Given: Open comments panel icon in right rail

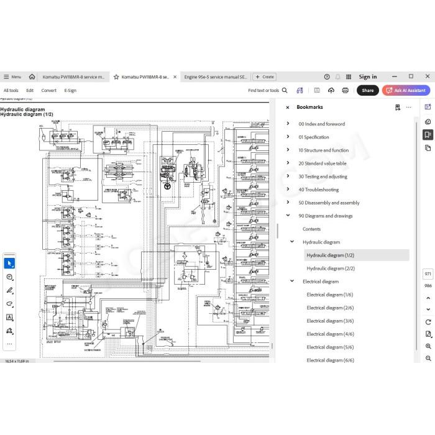Looking at the screenshot, I should (428, 122).
